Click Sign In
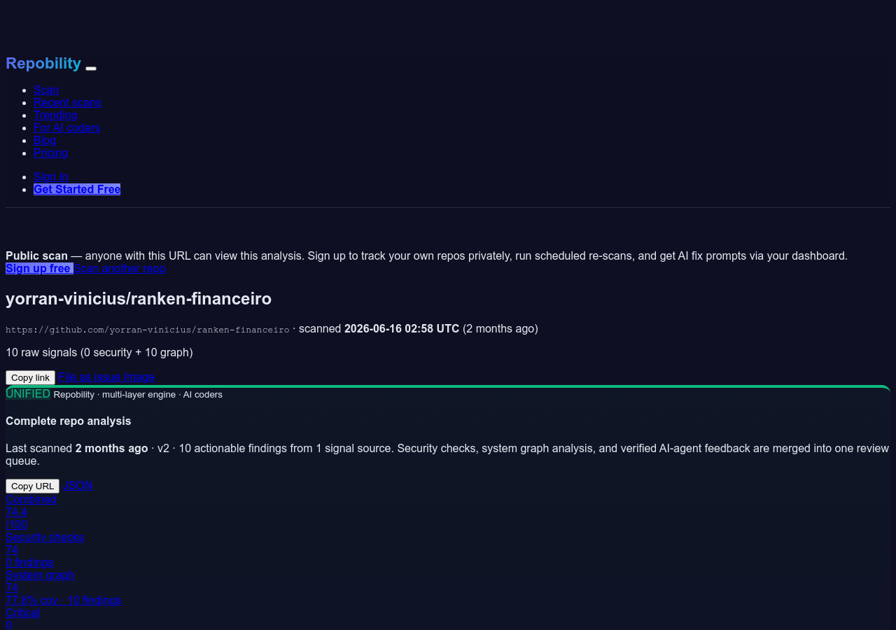This screenshot has height=630, width=896. pos(51,176)
